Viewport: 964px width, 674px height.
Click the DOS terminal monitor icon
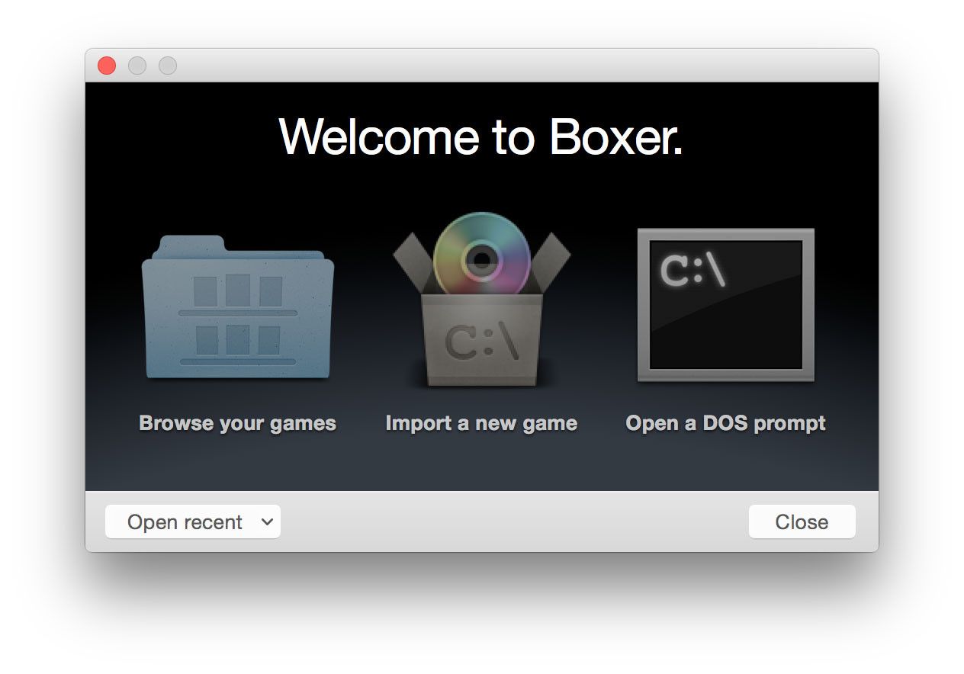725,305
